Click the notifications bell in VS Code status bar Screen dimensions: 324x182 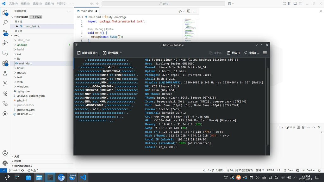pyautogui.click(x=319, y=170)
